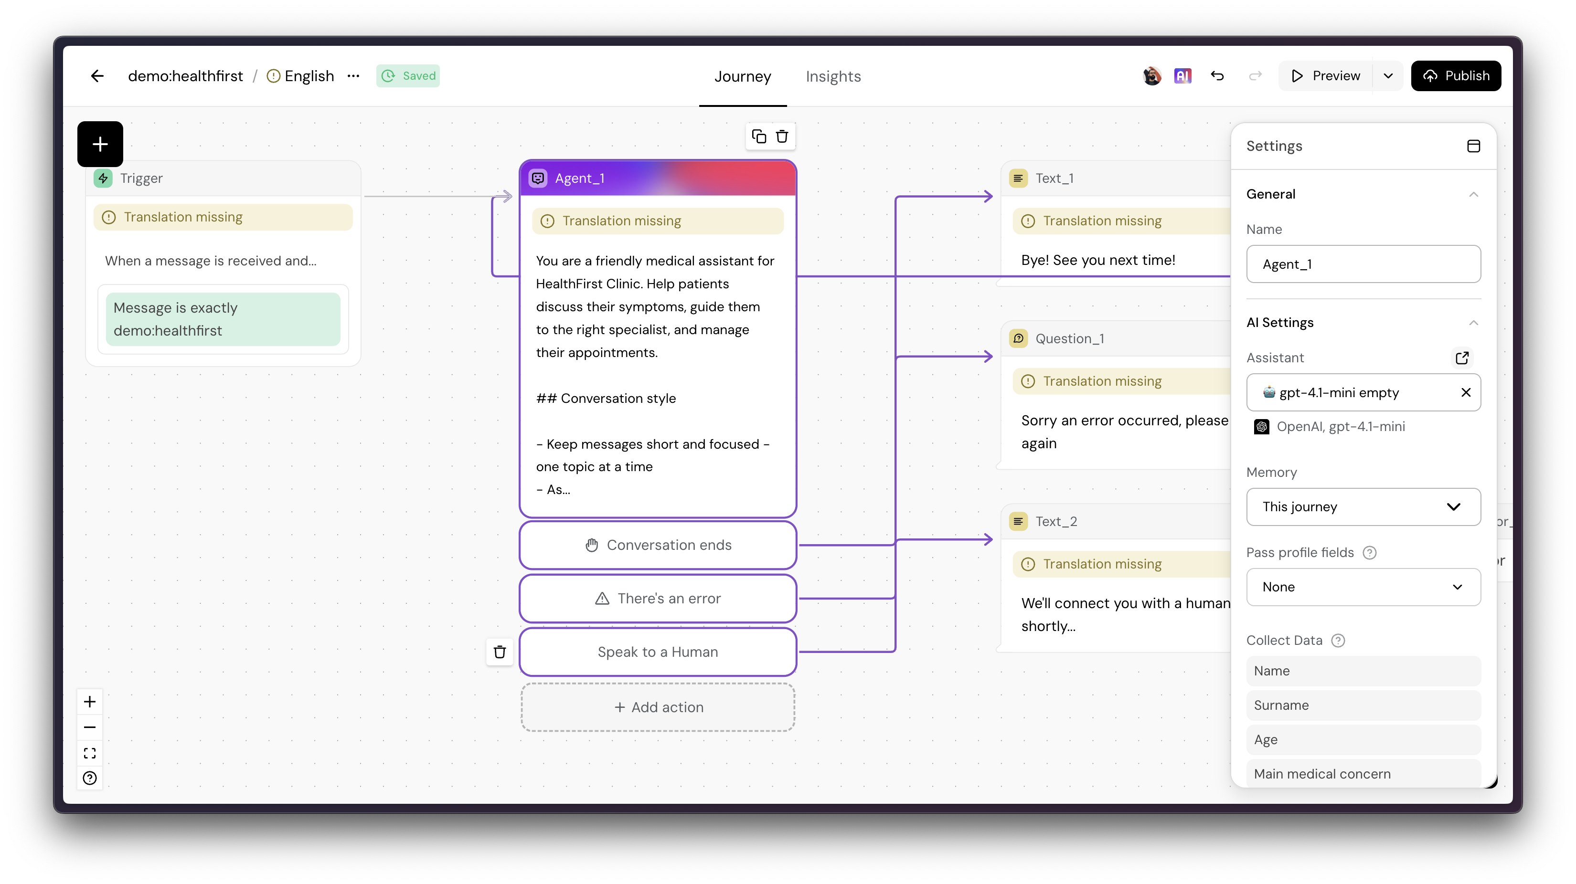This screenshot has height=884, width=1576.
Task: Click the Publish button
Action: 1456,76
